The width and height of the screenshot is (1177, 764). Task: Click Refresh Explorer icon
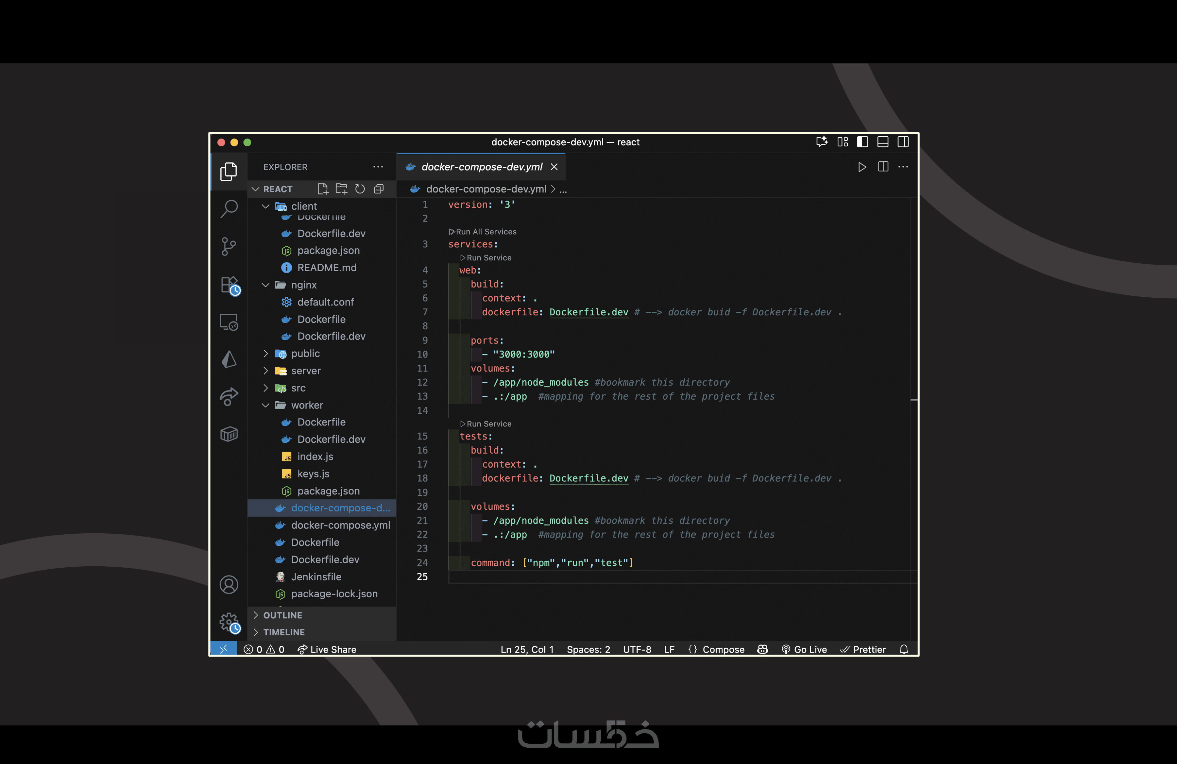[x=360, y=189]
